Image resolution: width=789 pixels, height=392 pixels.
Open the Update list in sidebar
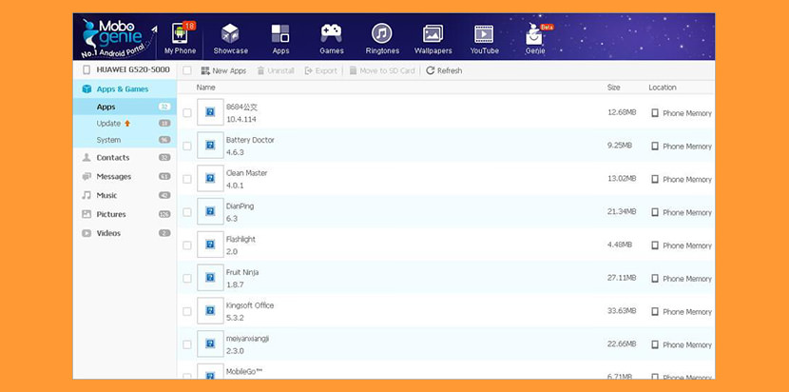125,124
